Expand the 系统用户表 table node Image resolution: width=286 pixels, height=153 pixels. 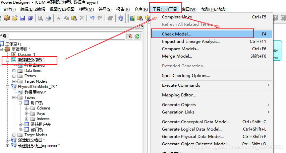tap(20, 124)
